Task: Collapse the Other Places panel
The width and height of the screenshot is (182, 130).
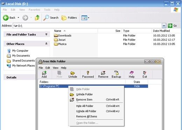Action: tap(46, 44)
